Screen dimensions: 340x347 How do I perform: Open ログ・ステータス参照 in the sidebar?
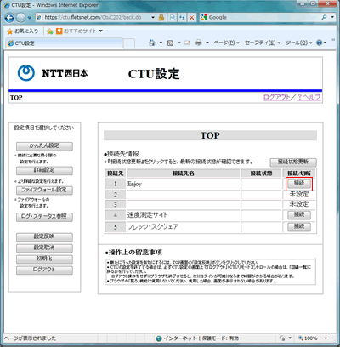point(44,217)
